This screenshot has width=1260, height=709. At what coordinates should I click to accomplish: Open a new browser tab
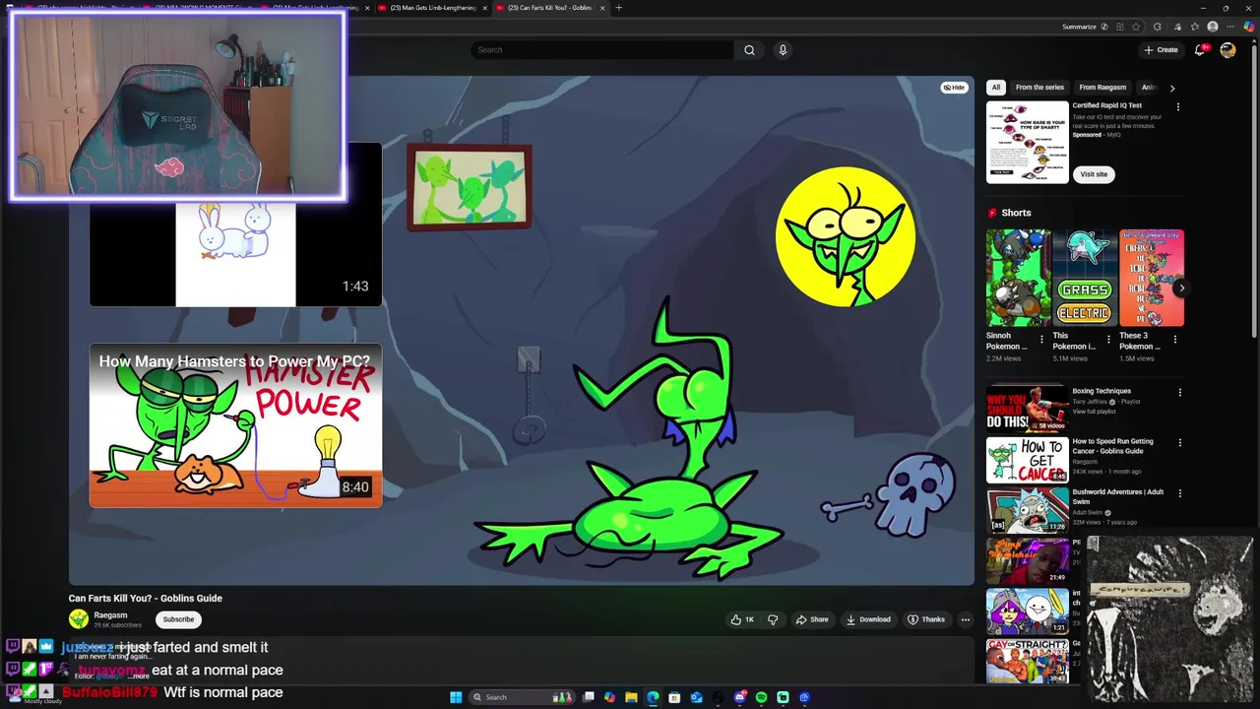(618, 8)
